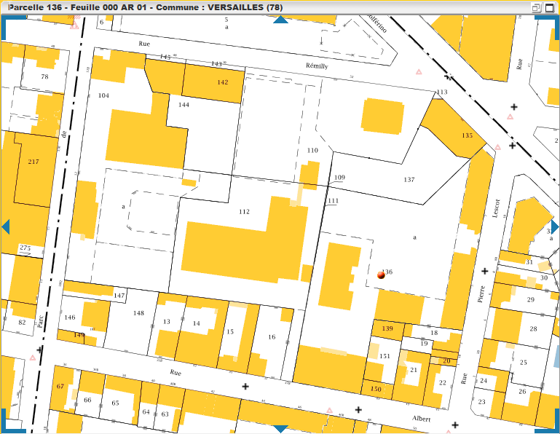This screenshot has width=560, height=434.
Task: Select parcel 112 on the map
Action: [244, 212]
